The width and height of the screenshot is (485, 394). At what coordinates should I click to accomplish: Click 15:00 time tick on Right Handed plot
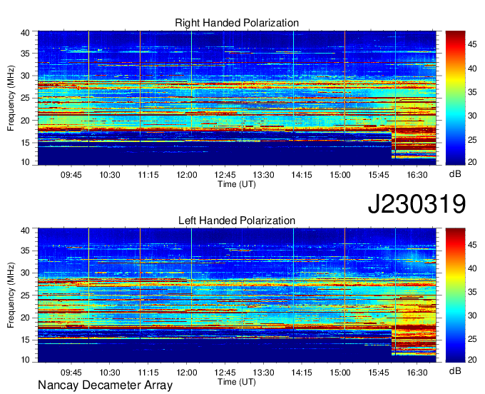pos(340,175)
